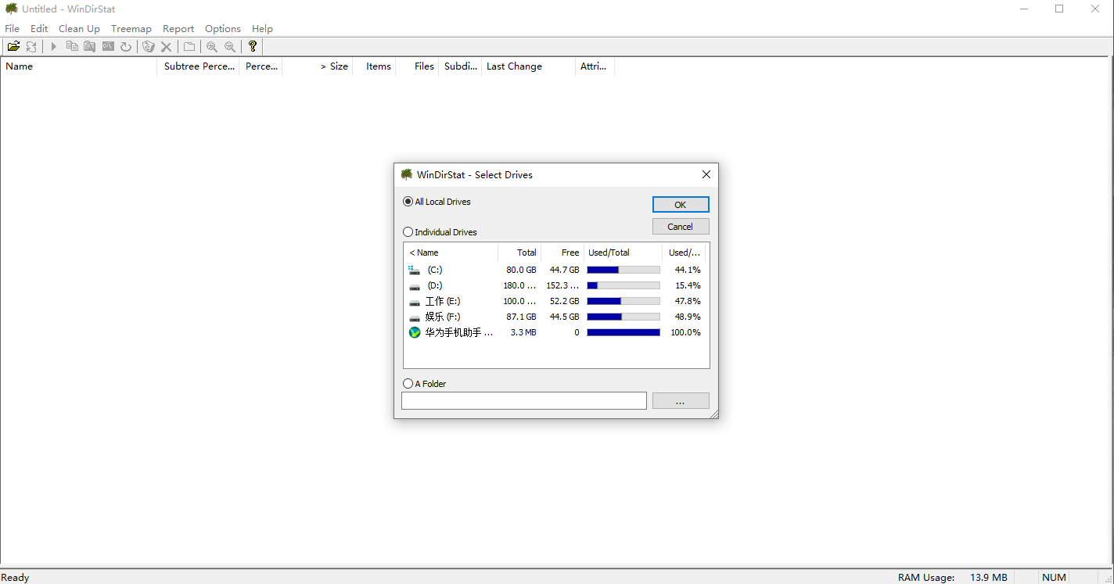Image resolution: width=1114 pixels, height=584 pixels.
Task: Click the 华为手机助手 globe drive icon
Action: pos(415,332)
